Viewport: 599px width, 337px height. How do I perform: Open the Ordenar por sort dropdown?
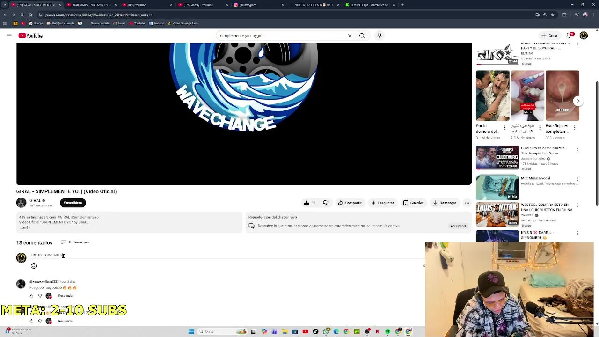(75, 242)
